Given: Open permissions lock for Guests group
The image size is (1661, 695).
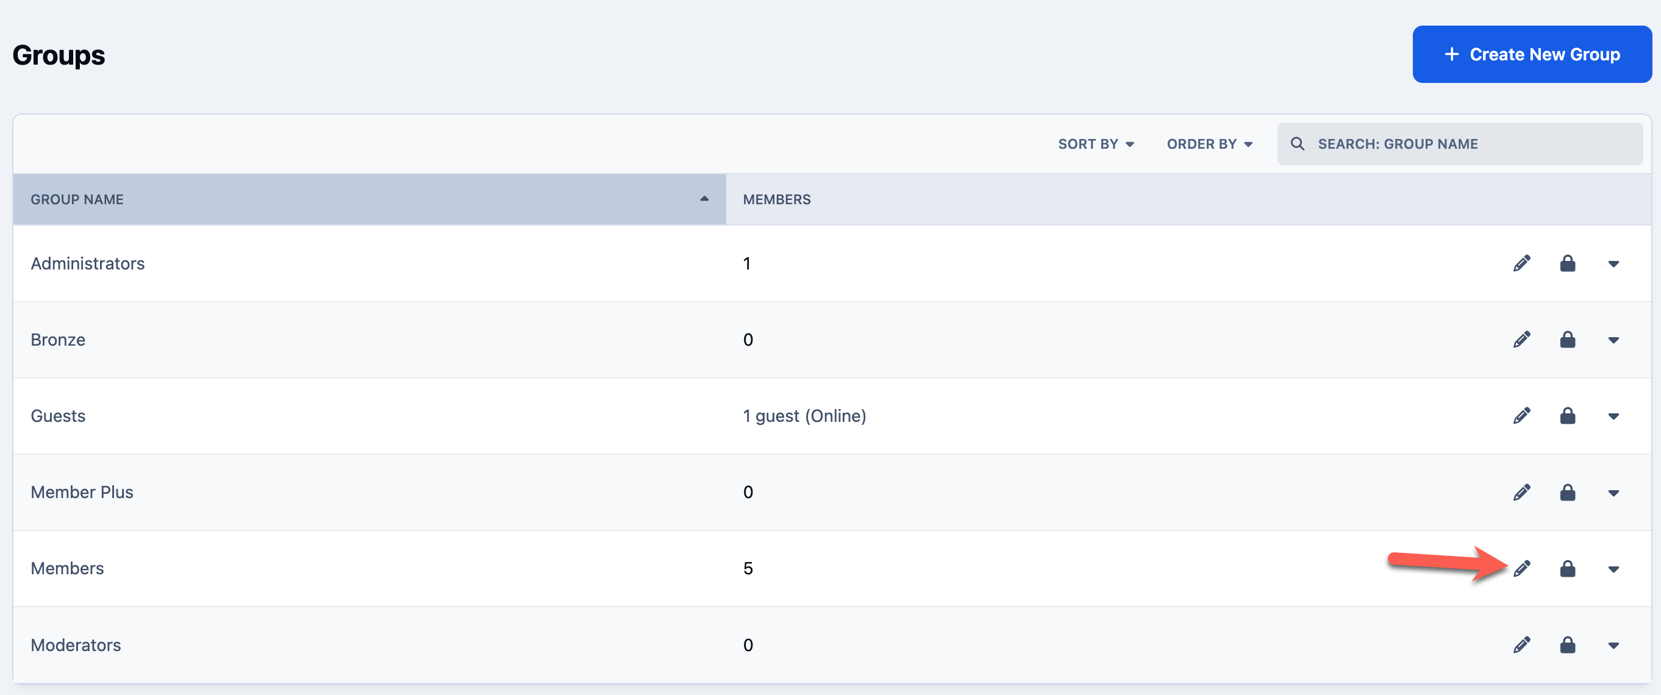Looking at the screenshot, I should point(1568,416).
